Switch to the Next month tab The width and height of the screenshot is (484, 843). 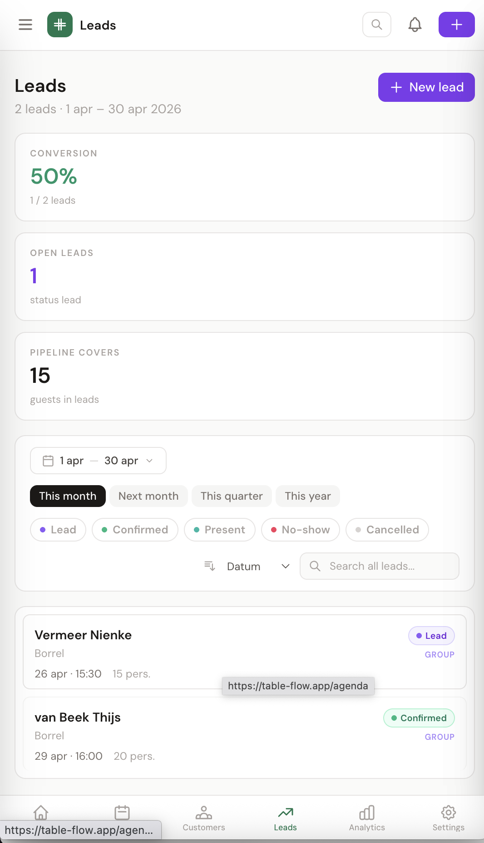click(x=148, y=496)
